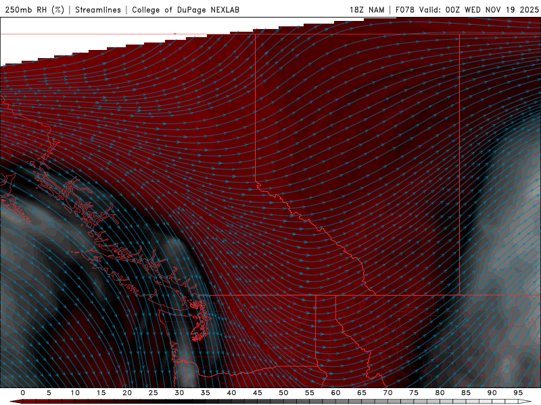Click the "F078" forecast hour text
The image size is (541, 405).
[x=405, y=9]
